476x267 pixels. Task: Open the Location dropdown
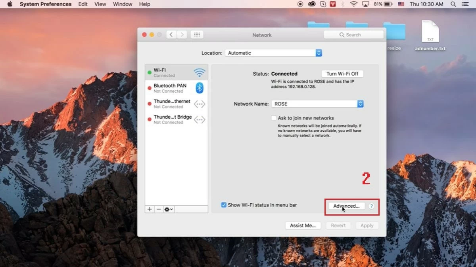[x=319, y=53]
